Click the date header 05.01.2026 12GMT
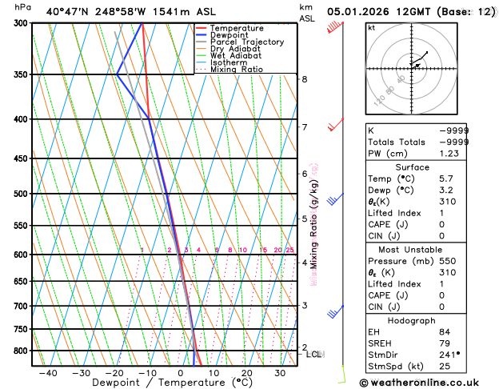The image size is (503, 389). coord(386,12)
